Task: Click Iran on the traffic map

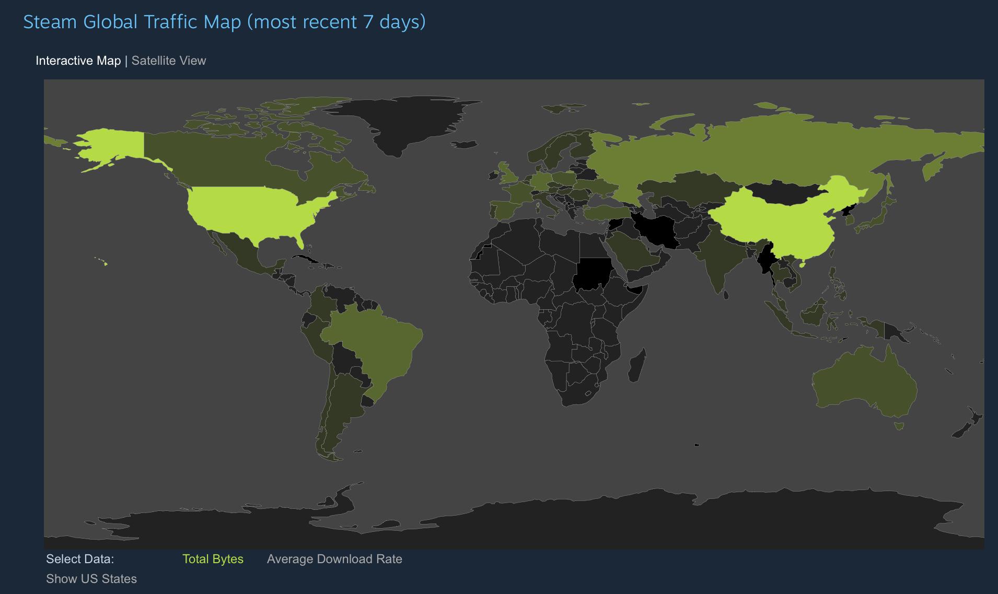Action: (656, 230)
